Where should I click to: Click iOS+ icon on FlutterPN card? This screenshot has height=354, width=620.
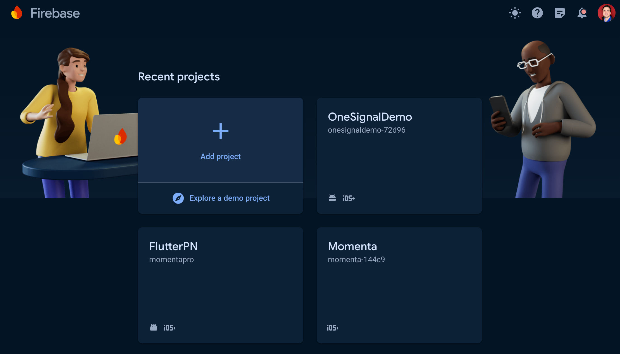pos(170,328)
